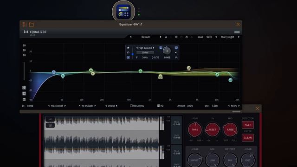Select state A in preset bar

tap(166, 37)
